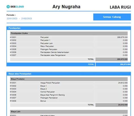Click the Penjualan row name
Screen dimensions: 134x116
click(45, 37)
